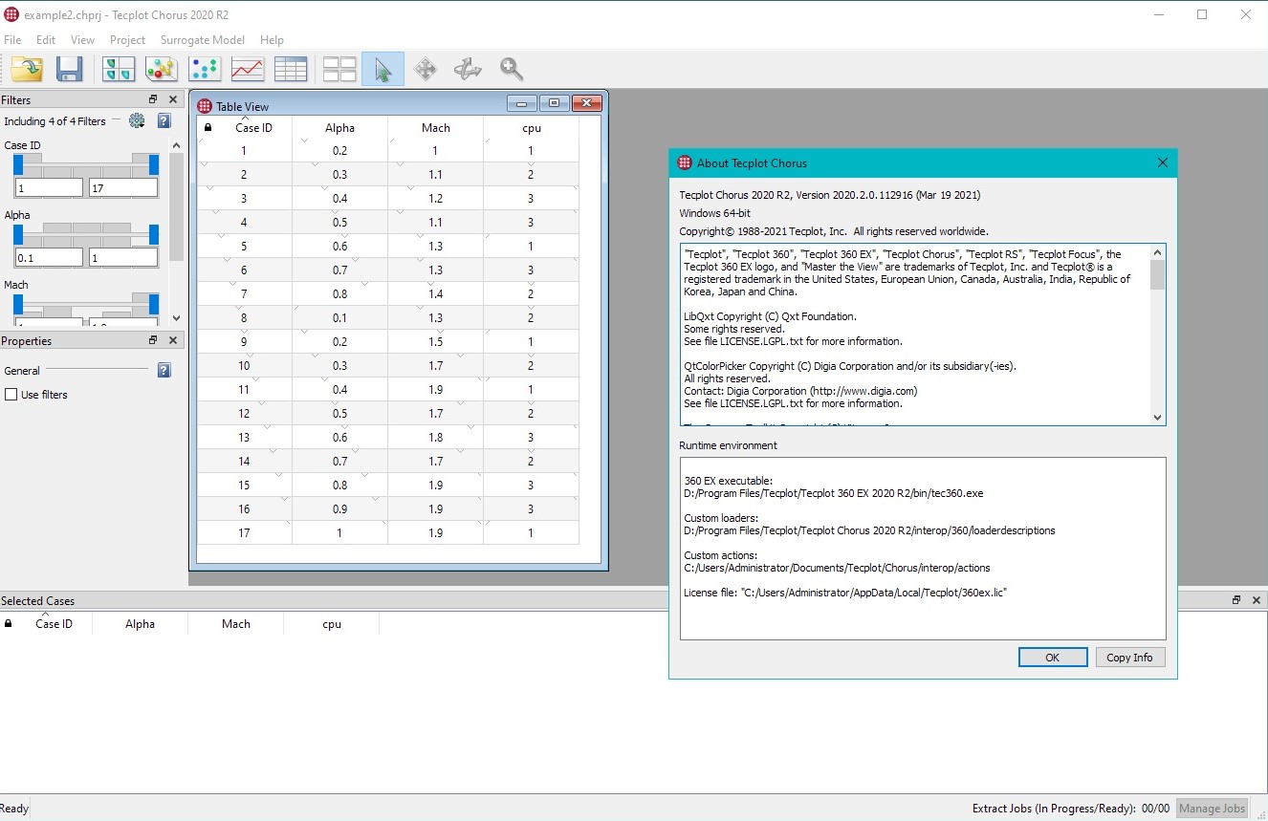Sort by Case ID column in Table View
This screenshot has height=821, width=1268.
(x=253, y=127)
